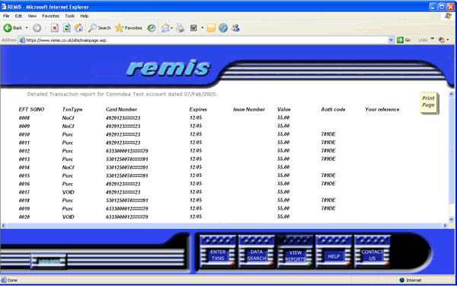457x286 pixels.
Task: Click the report scrollbar down arrow
Action: pos(452,219)
